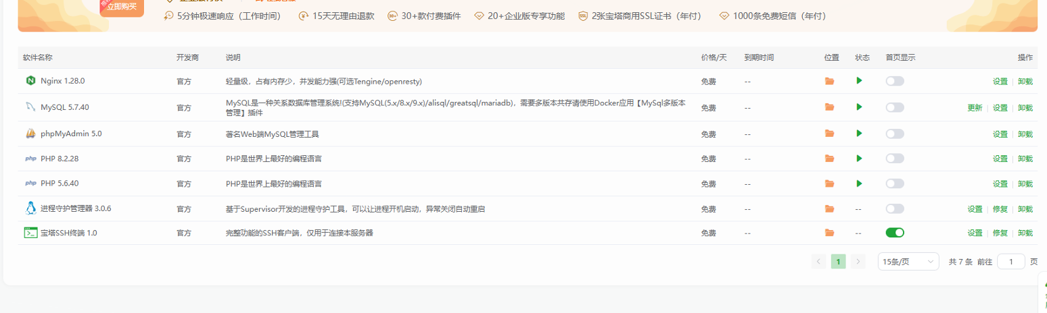Screen dimensions: 1047x313
Task: Open 设置 for 宝塔SSH终端
Action: (975, 233)
